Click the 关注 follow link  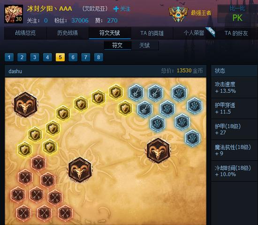pos(122,9)
